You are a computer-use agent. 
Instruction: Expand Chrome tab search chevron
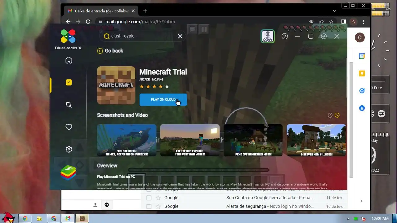(x=334, y=11)
